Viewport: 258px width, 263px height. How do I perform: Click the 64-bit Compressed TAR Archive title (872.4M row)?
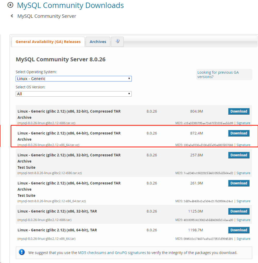69,136
